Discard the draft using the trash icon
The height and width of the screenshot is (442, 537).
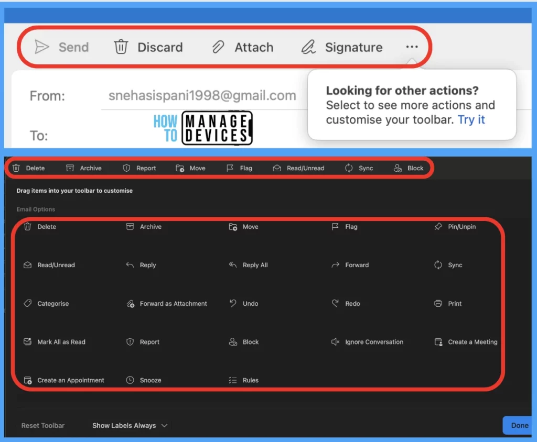click(x=121, y=47)
